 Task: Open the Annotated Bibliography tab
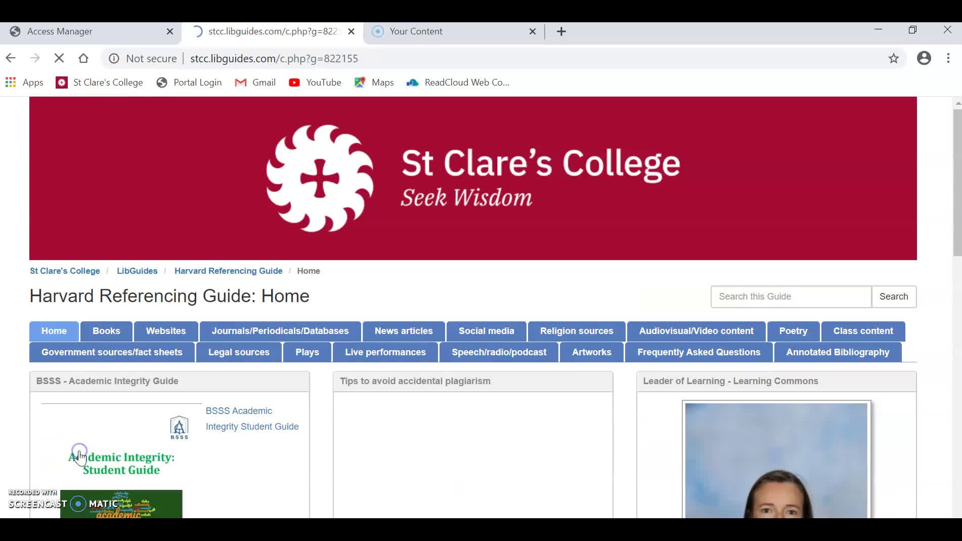838,352
